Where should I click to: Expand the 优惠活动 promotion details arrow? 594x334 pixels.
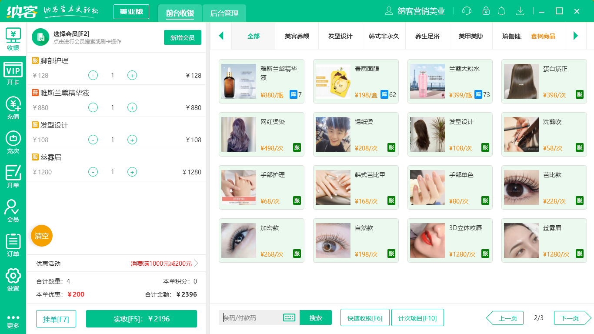[x=197, y=263]
